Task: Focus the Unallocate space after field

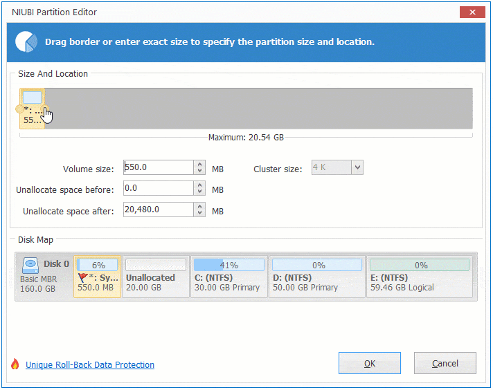Action: point(158,210)
